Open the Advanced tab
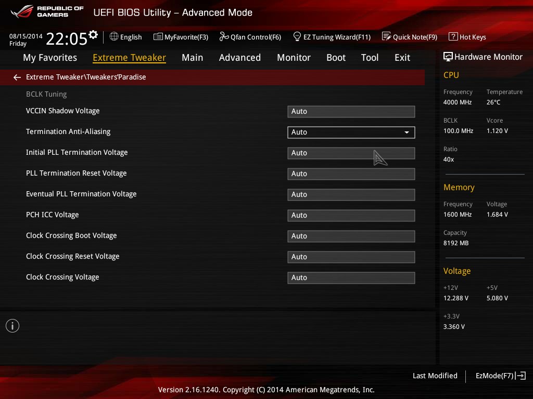Screen dimensions: 533x399 tap(240, 58)
